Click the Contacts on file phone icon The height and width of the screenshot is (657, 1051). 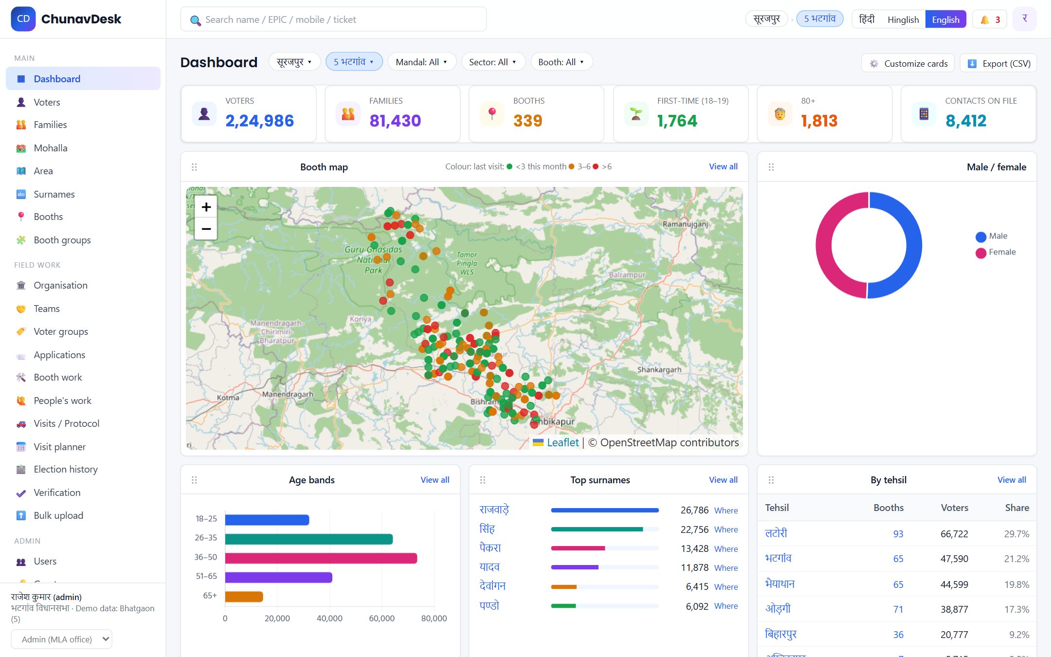pos(924,114)
